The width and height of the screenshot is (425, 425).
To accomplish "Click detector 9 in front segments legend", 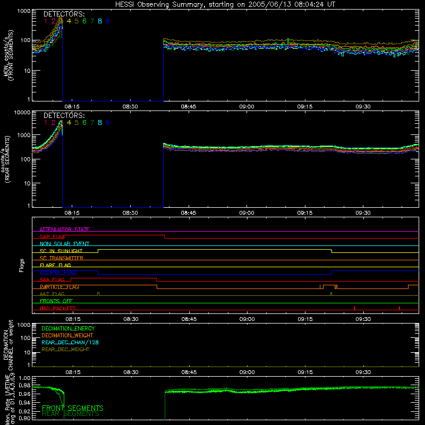I will [x=108, y=21].
